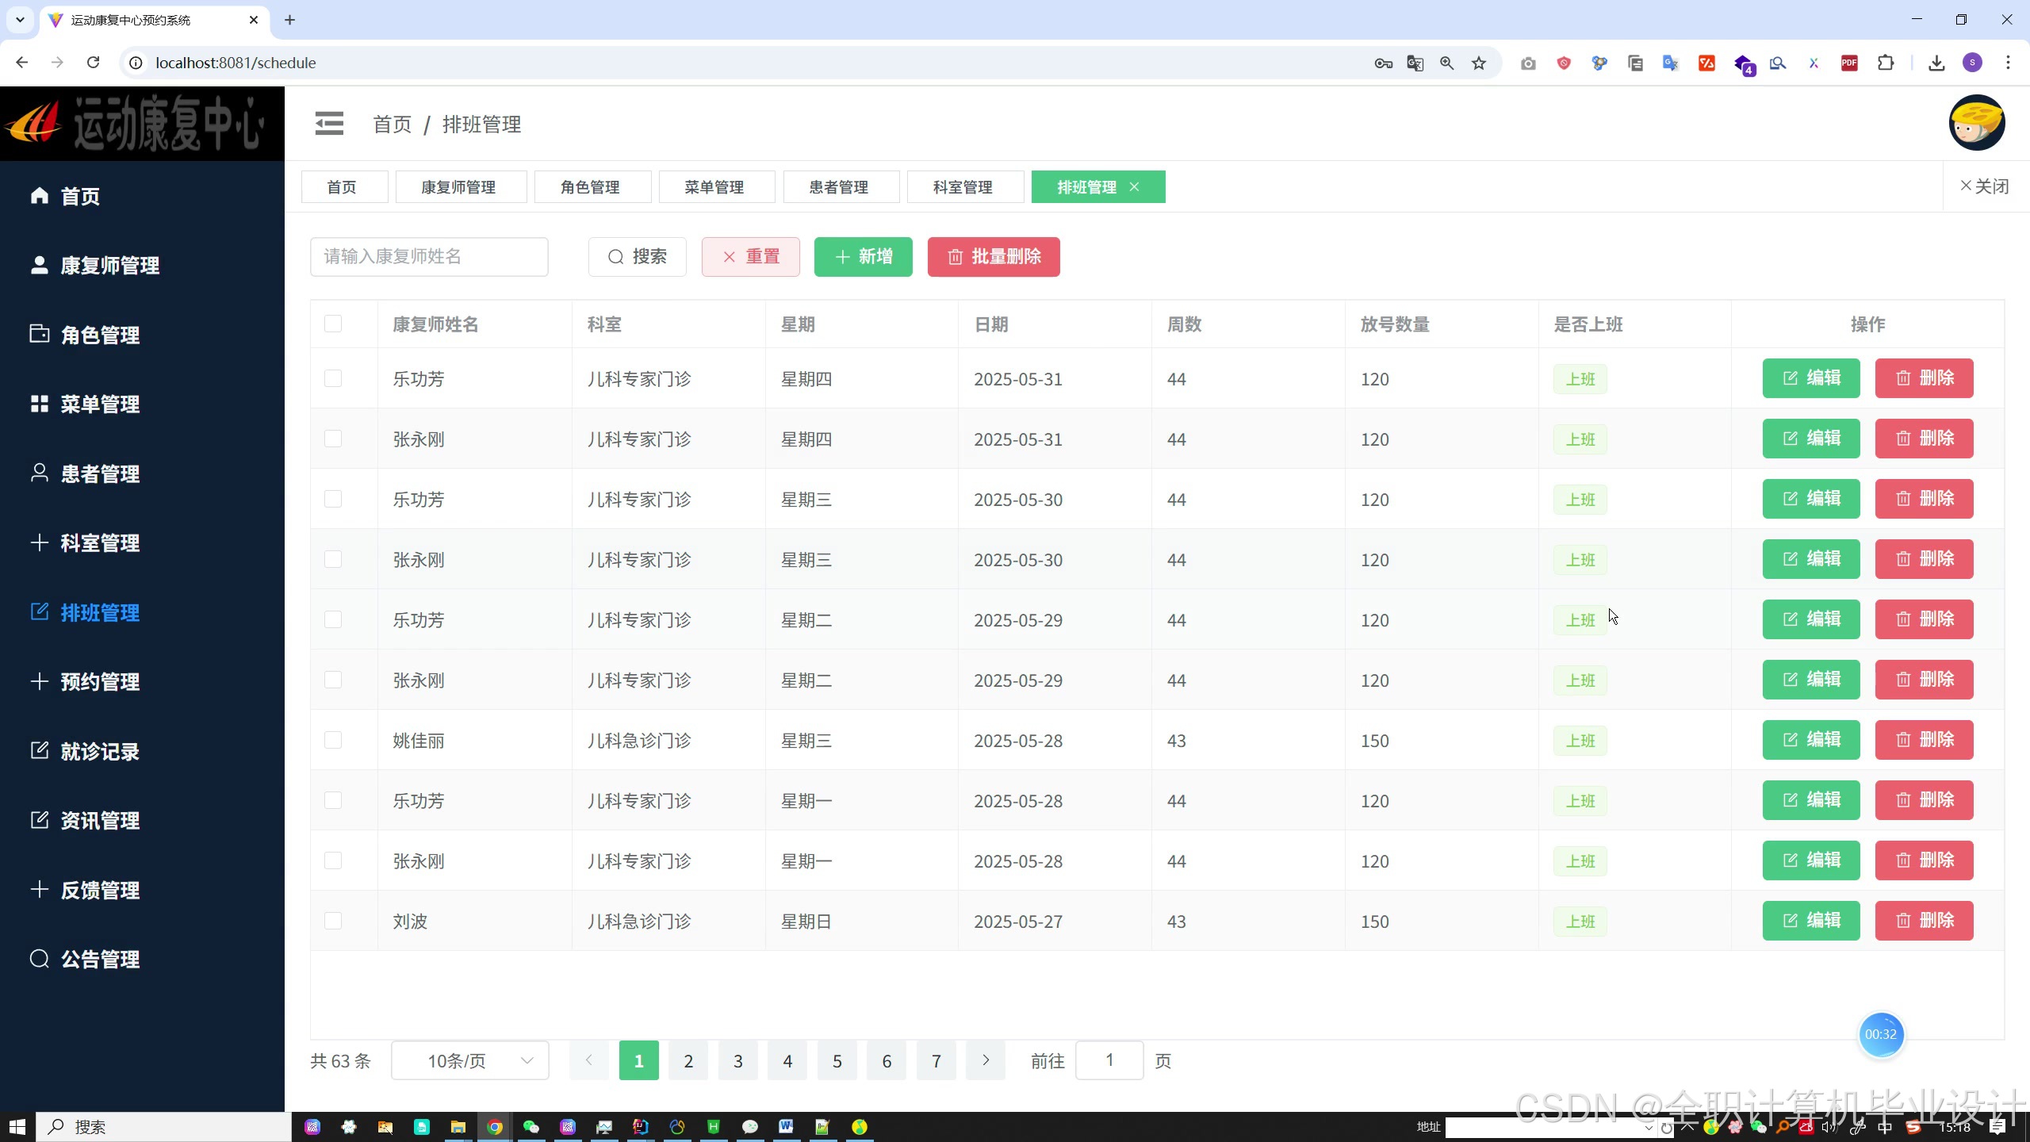
Task: Select the checkbox for 刘波 row
Action: pyautogui.click(x=333, y=921)
